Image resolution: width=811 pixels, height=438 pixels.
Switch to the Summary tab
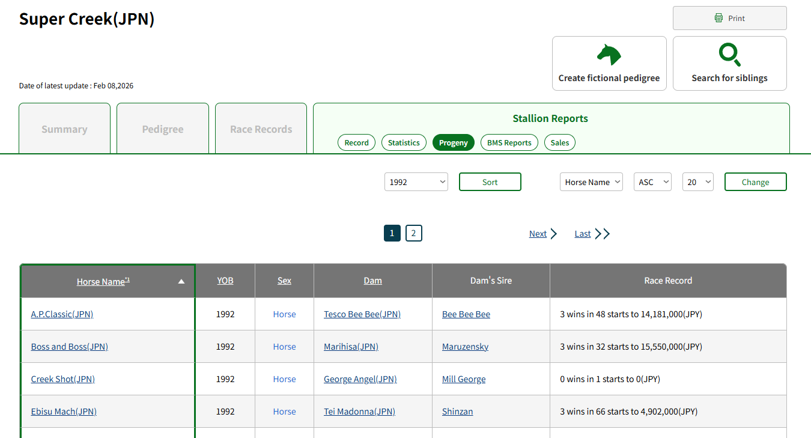tap(64, 129)
